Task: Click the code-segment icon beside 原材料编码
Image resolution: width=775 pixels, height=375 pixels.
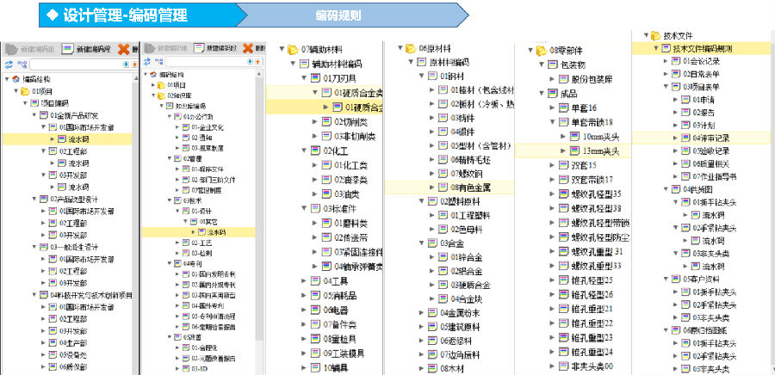Action: pos(421,62)
